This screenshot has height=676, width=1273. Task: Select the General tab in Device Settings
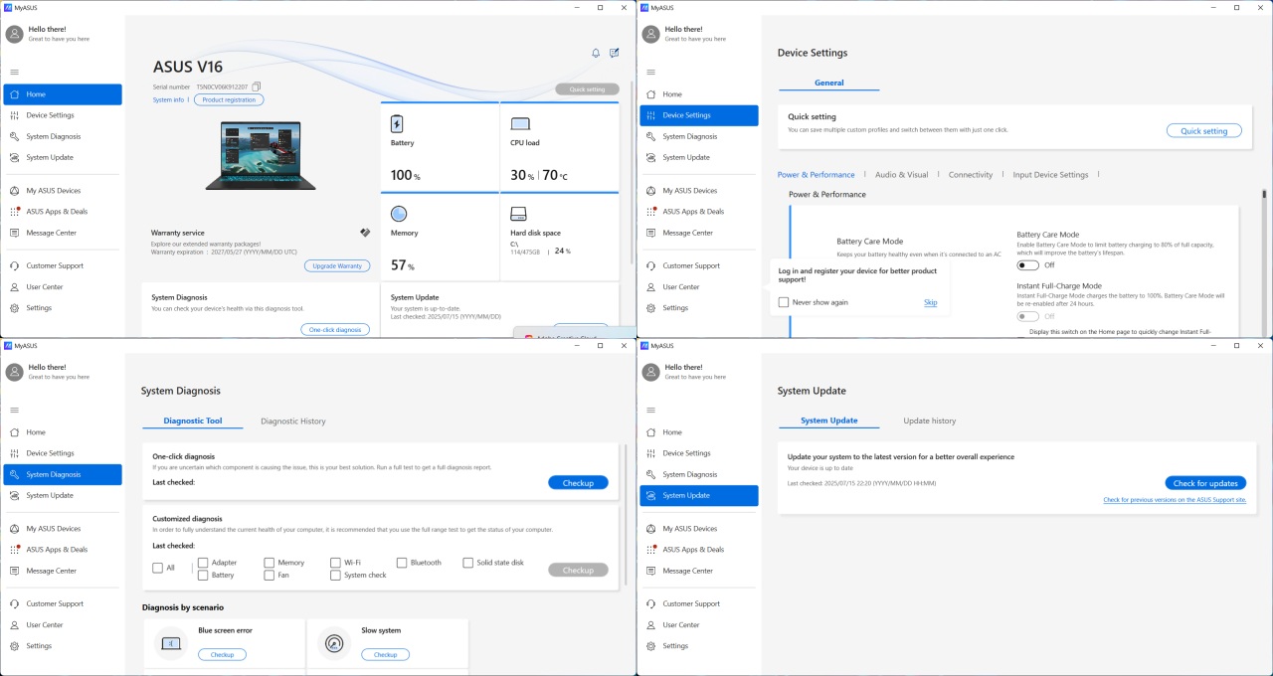[x=829, y=84]
